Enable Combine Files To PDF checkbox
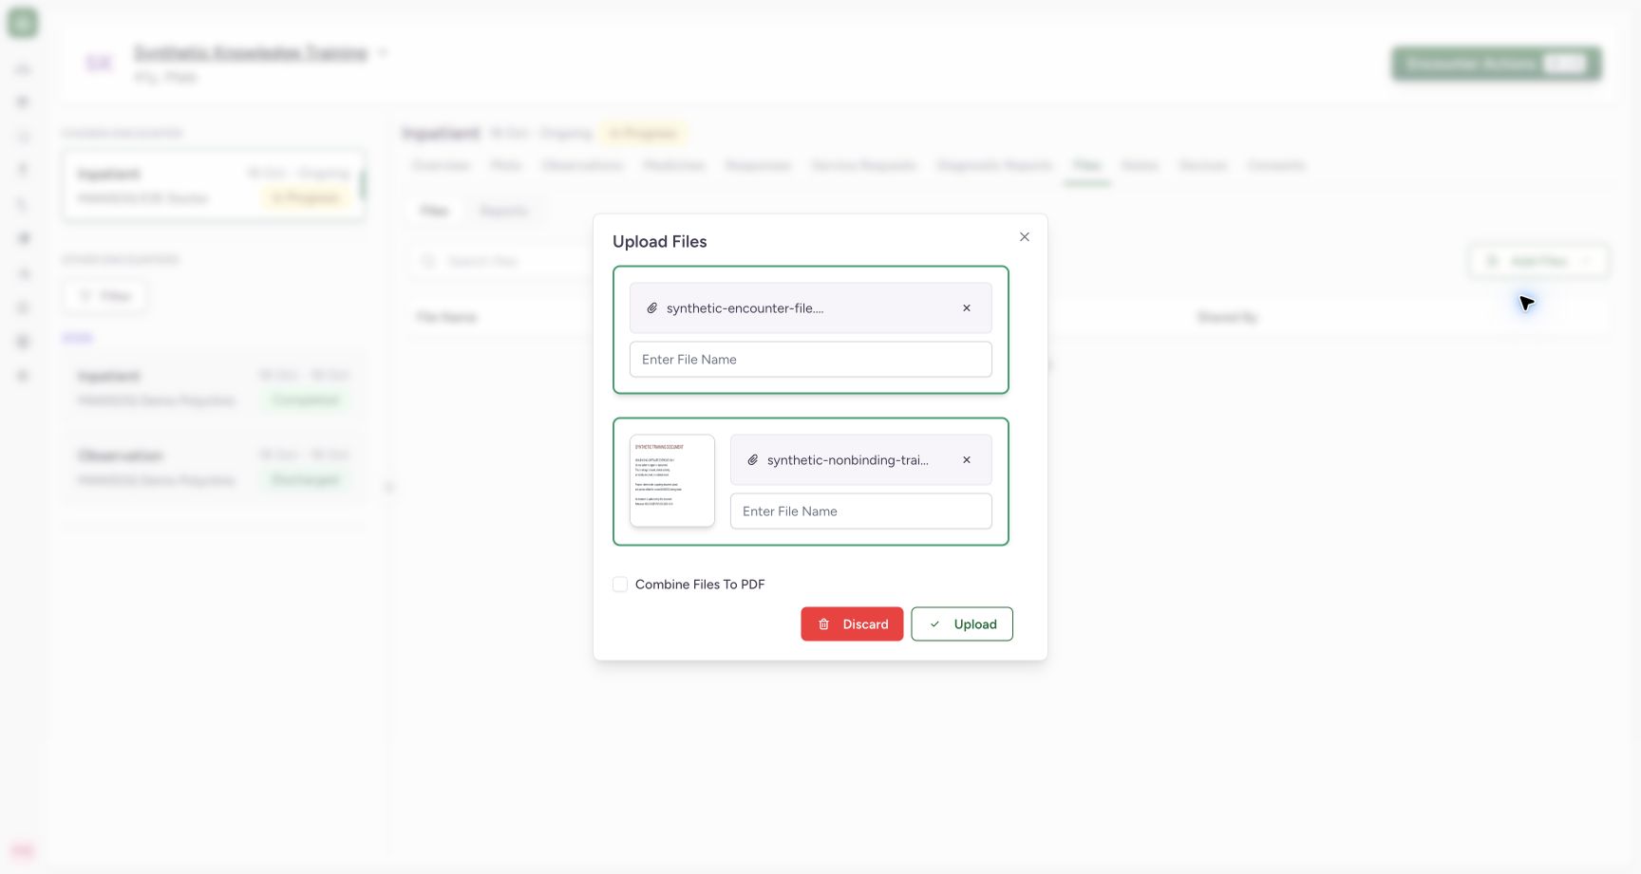The height and width of the screenshot is (874, 1641). 620,585
